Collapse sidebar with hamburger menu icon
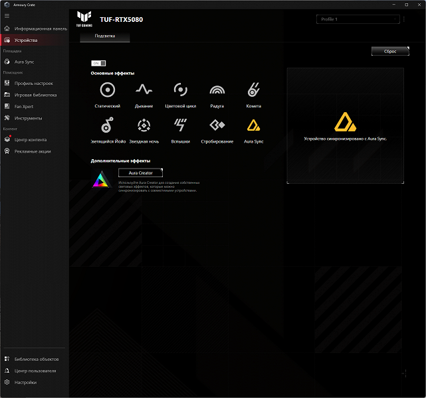This screenshot has width=426, height=398. (7, 16)
